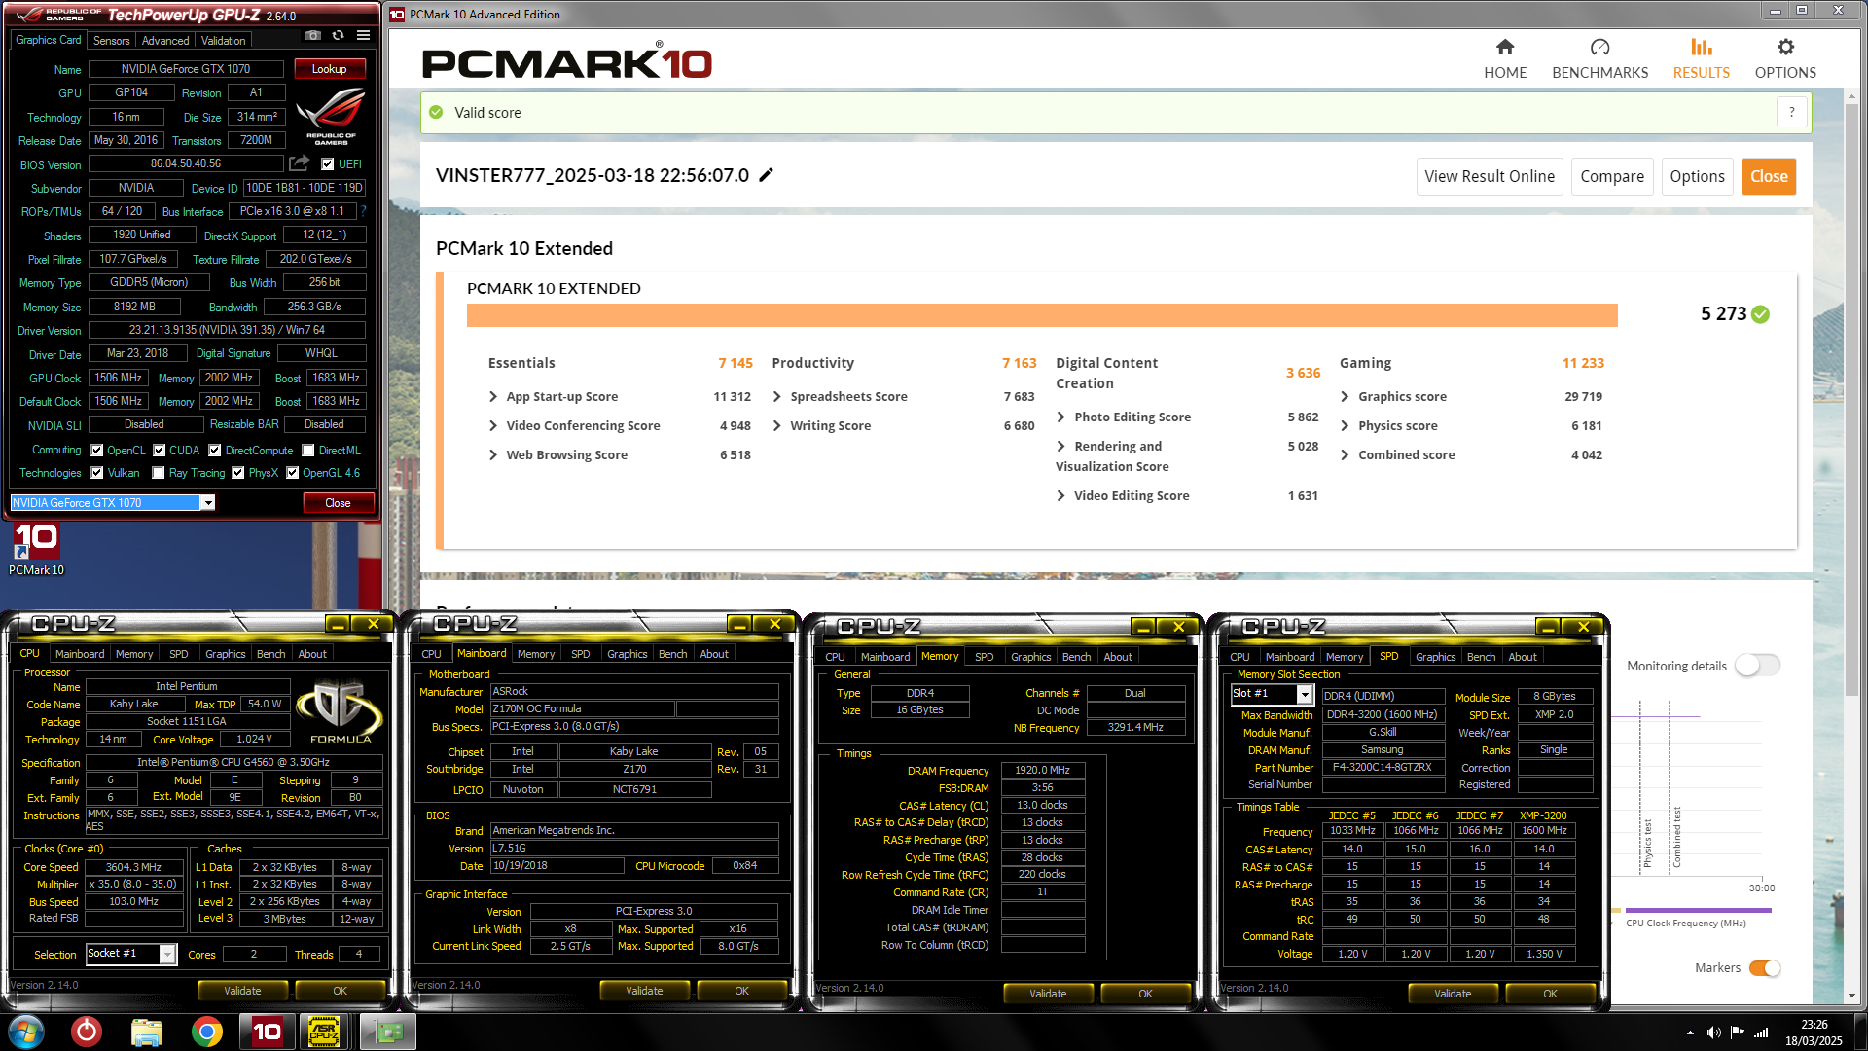The height and width of the screenshot is (1051, 1868).
Task: Click the volume speaker tray icon
Action: click(x=1713, y=1033)
